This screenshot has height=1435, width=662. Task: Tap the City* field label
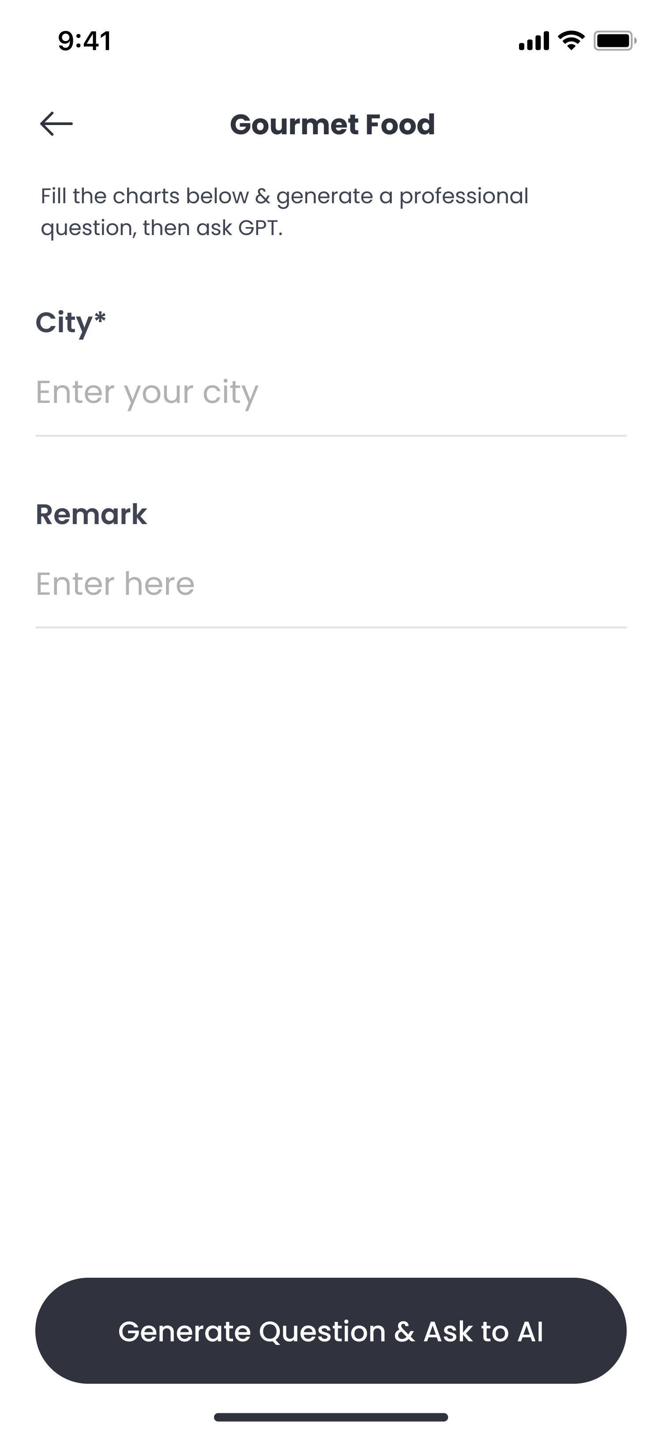pos(64,323)
